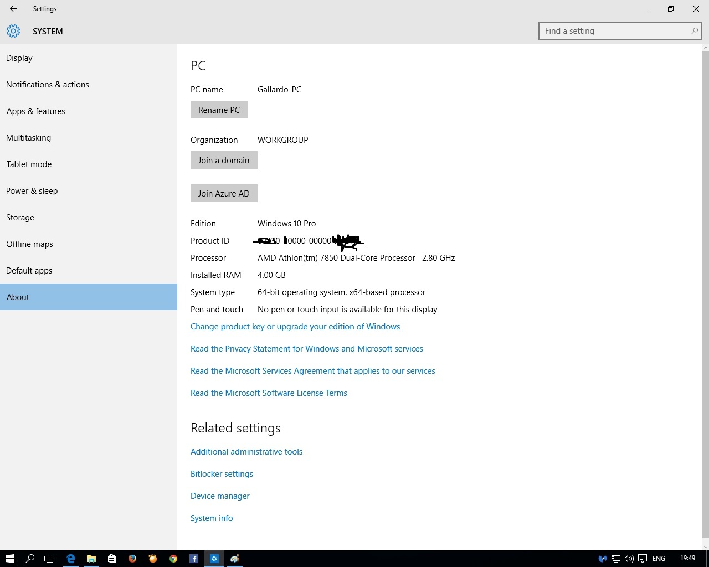This screenshot has height=567, width=709.
Task: Open the Windows Store taskbar icon
Action: tap(112, 559)
